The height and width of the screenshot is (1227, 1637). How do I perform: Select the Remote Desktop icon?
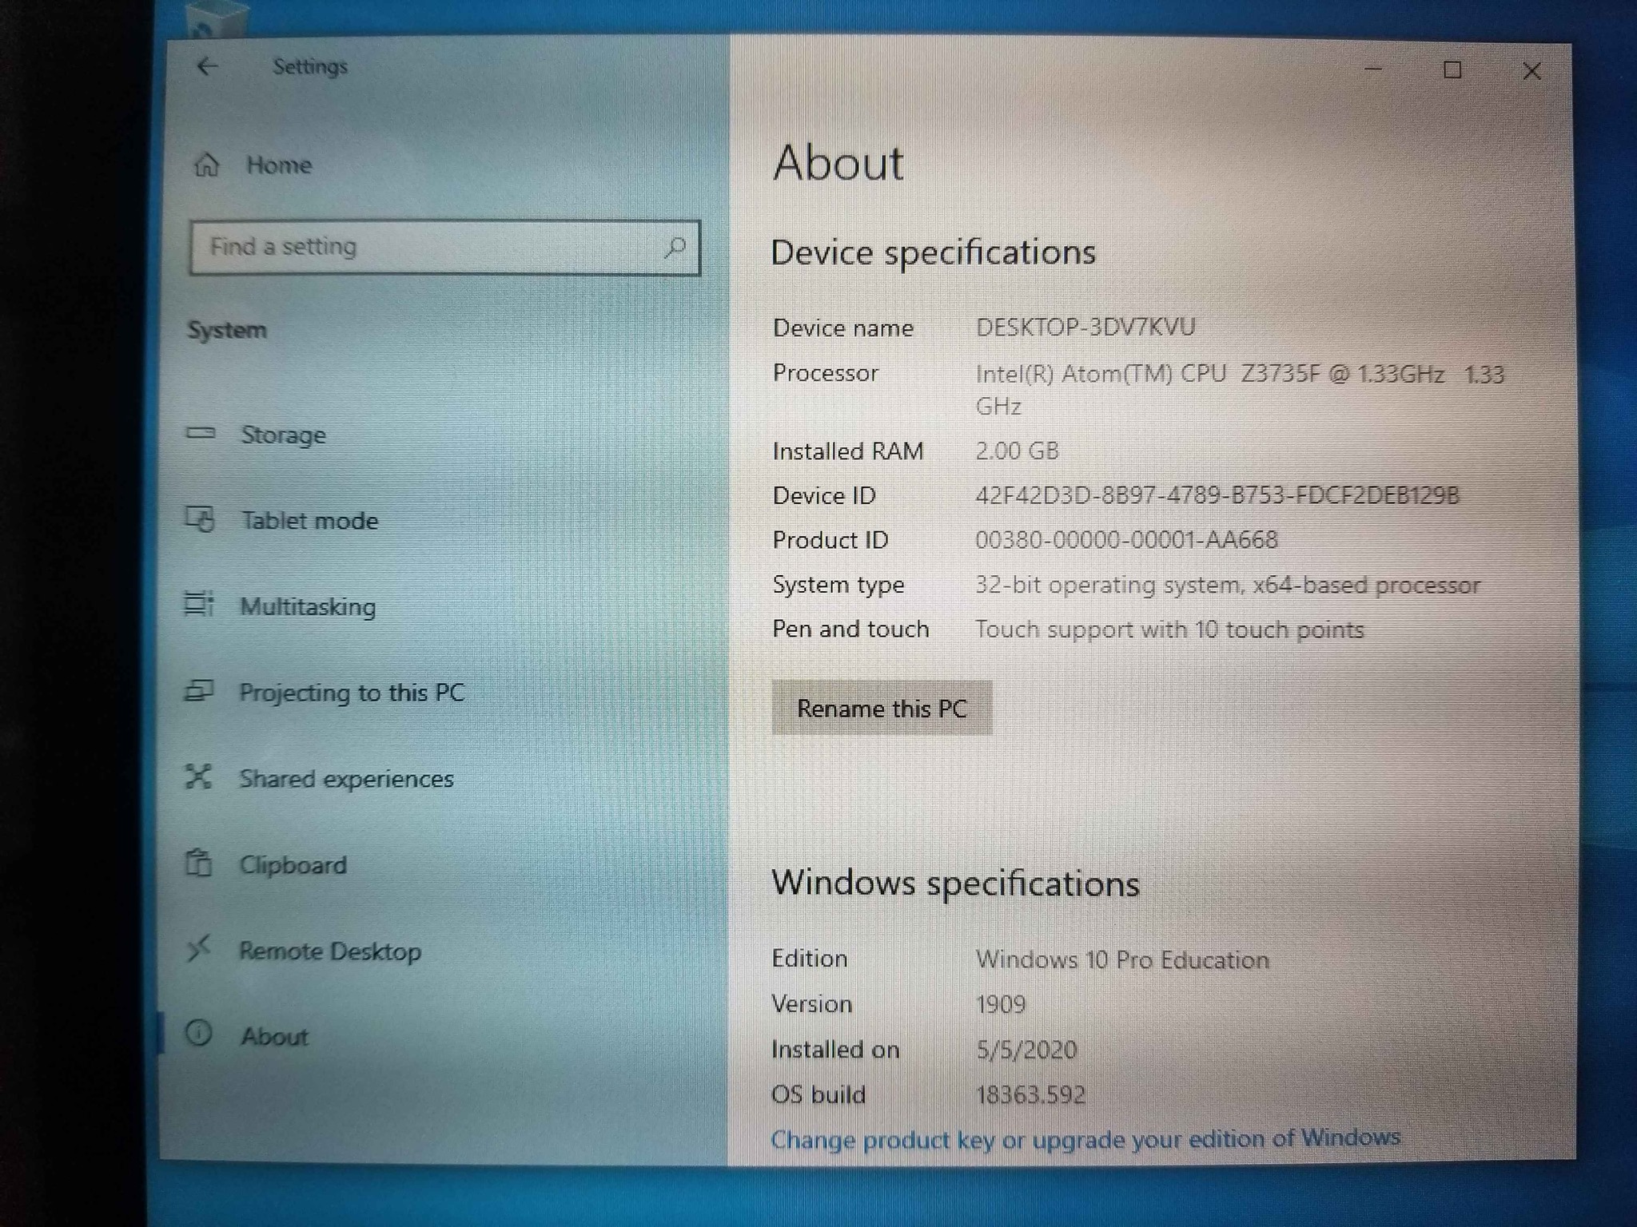(198, 948)
